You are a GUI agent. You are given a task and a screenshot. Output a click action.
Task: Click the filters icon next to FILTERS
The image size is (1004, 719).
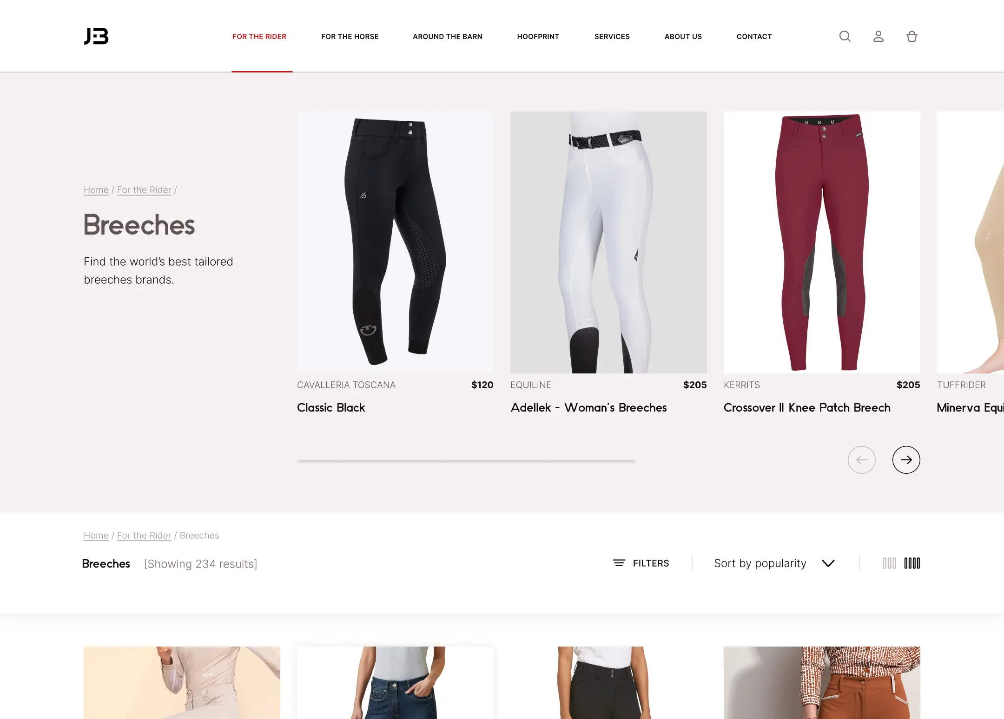point(619,563)
